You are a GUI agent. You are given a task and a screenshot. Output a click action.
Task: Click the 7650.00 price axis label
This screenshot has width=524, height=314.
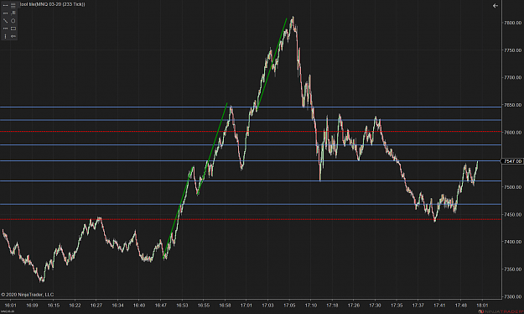pos(512,105)
